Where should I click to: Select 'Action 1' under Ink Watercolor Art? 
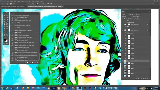click(18, 22)
